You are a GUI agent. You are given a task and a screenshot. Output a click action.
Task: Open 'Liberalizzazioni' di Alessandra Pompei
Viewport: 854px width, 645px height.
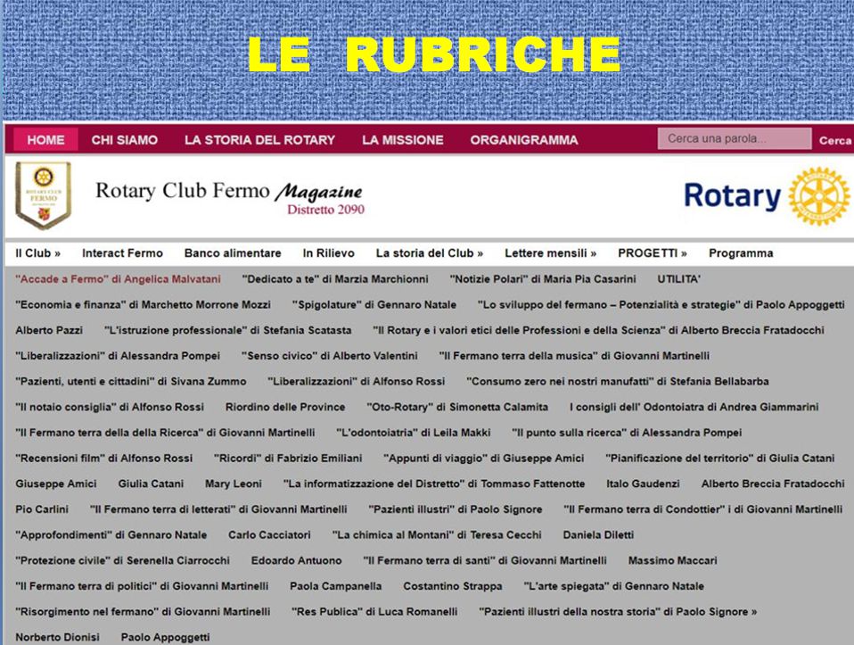[x=118, y=356]
